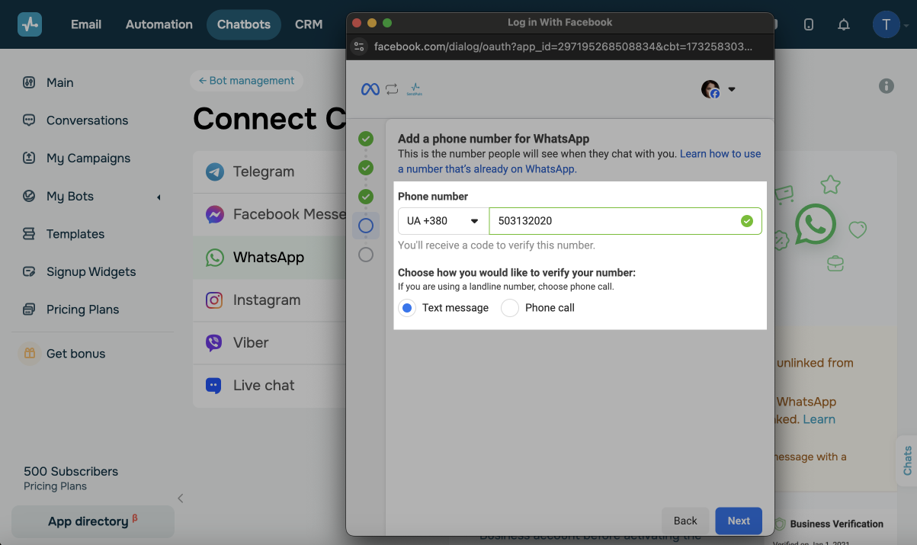
Task: Click the Main sidebar icon
Action: (29, 82)
